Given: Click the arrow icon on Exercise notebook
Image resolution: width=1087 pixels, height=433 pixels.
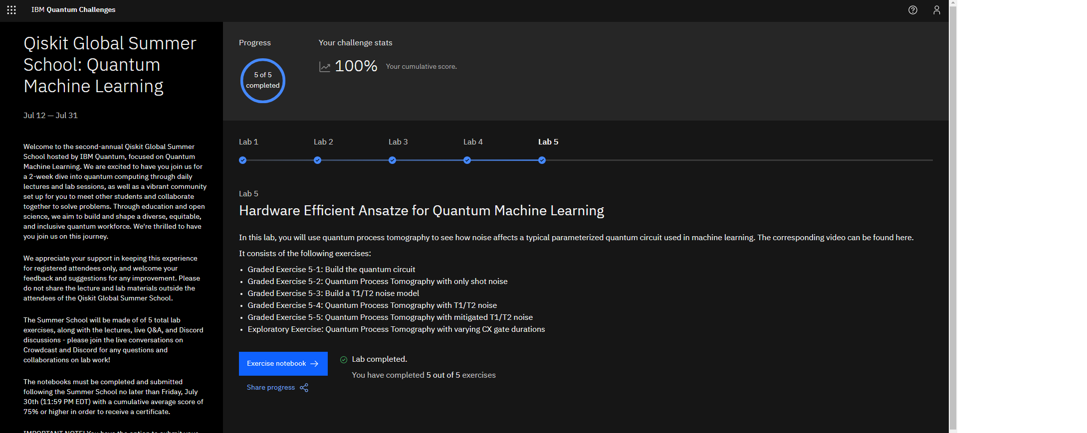Looking at the screenshot, I should pos(314,364).
